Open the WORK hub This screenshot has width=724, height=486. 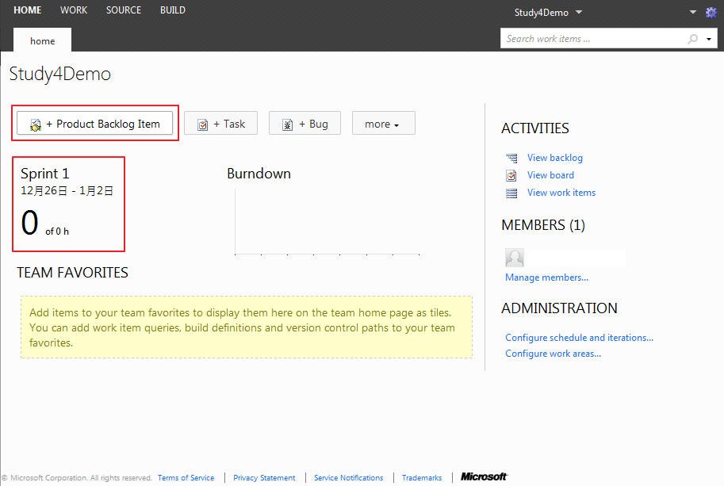pyautogui.click(x=74, y=10)
